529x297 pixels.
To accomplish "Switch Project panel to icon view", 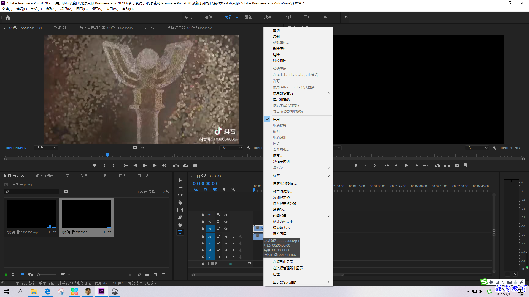I will pos(23,274).
